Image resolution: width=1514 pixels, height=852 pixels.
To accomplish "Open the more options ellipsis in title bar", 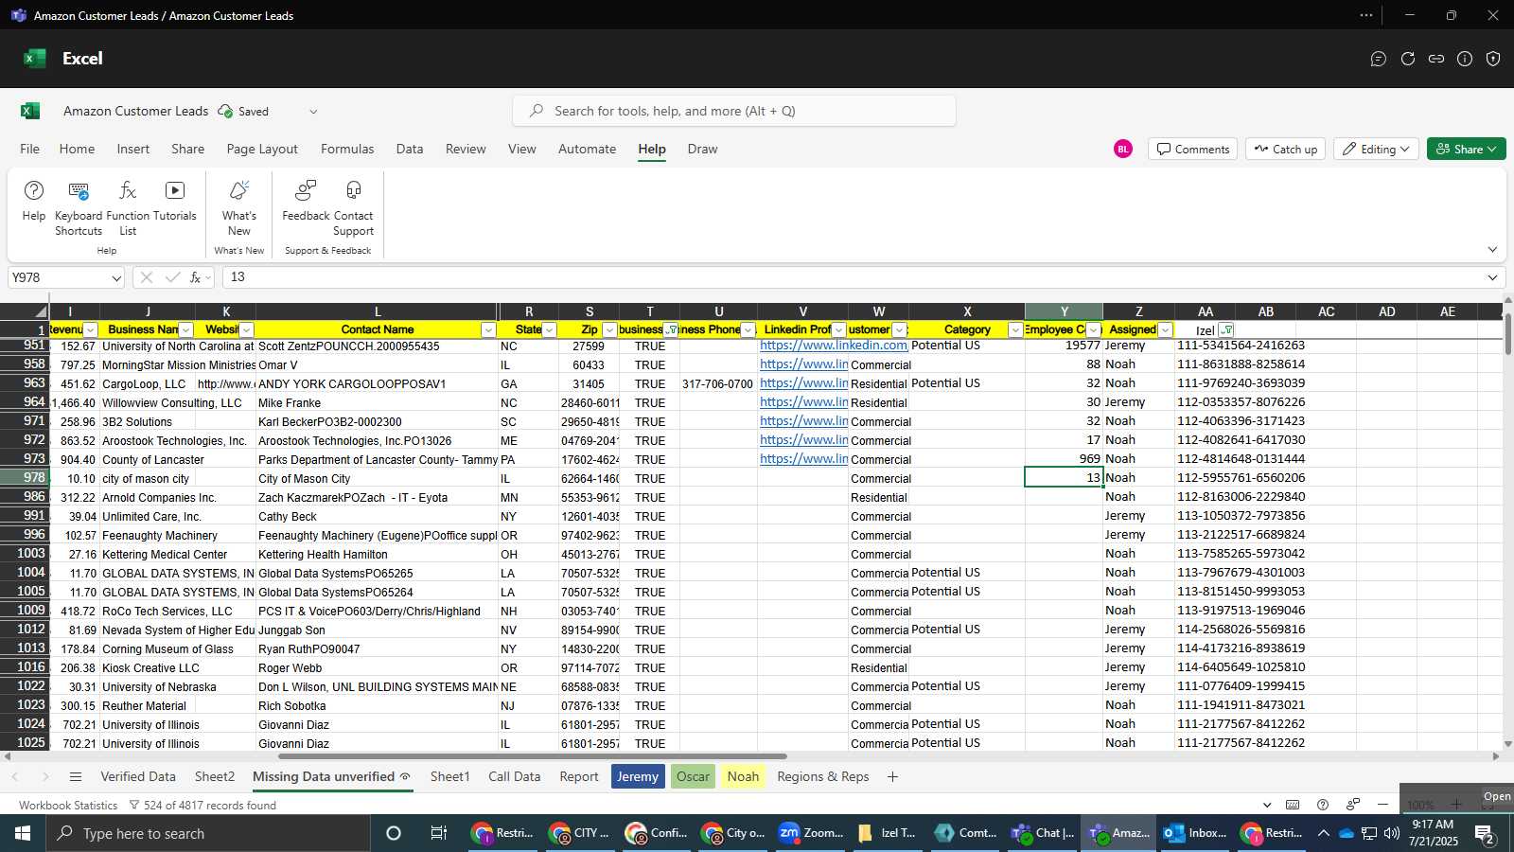I will (1366, 15).
